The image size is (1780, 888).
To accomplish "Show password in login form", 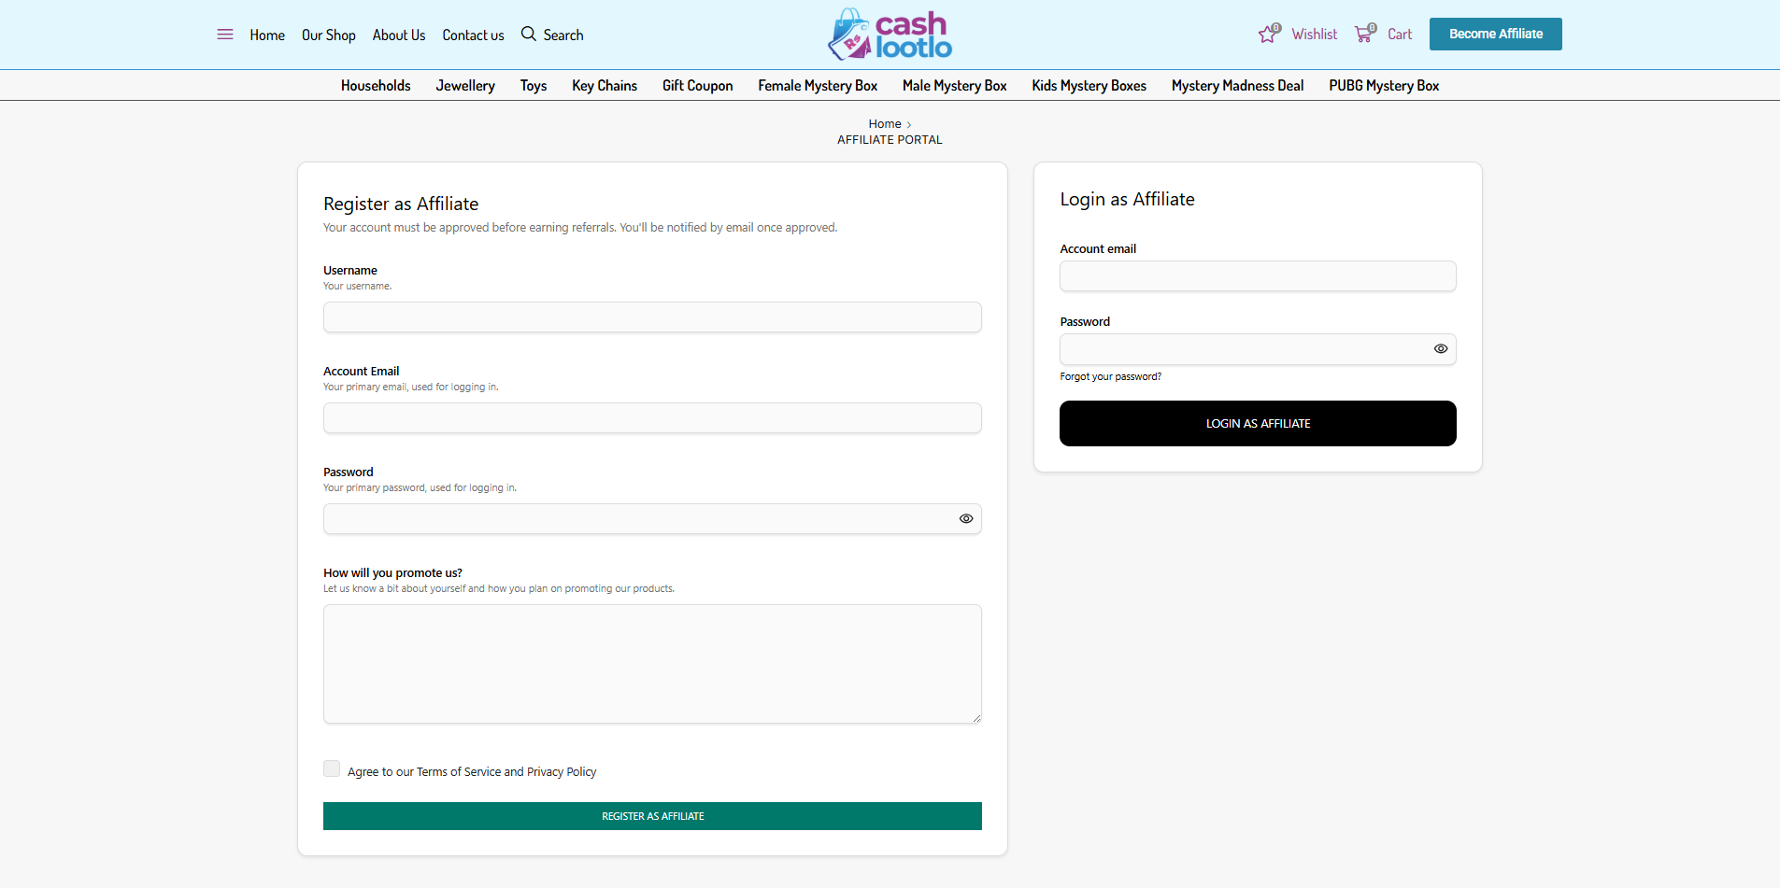I will click(x=1440, y=349).
